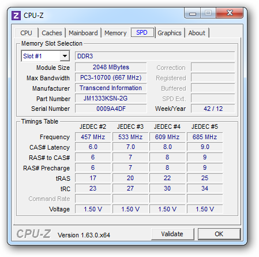Click CAS# Latency value 7.0
Image resolution: width=259 pixels, height=257 pixels.
pyautogui.click(x=130, y=147)
